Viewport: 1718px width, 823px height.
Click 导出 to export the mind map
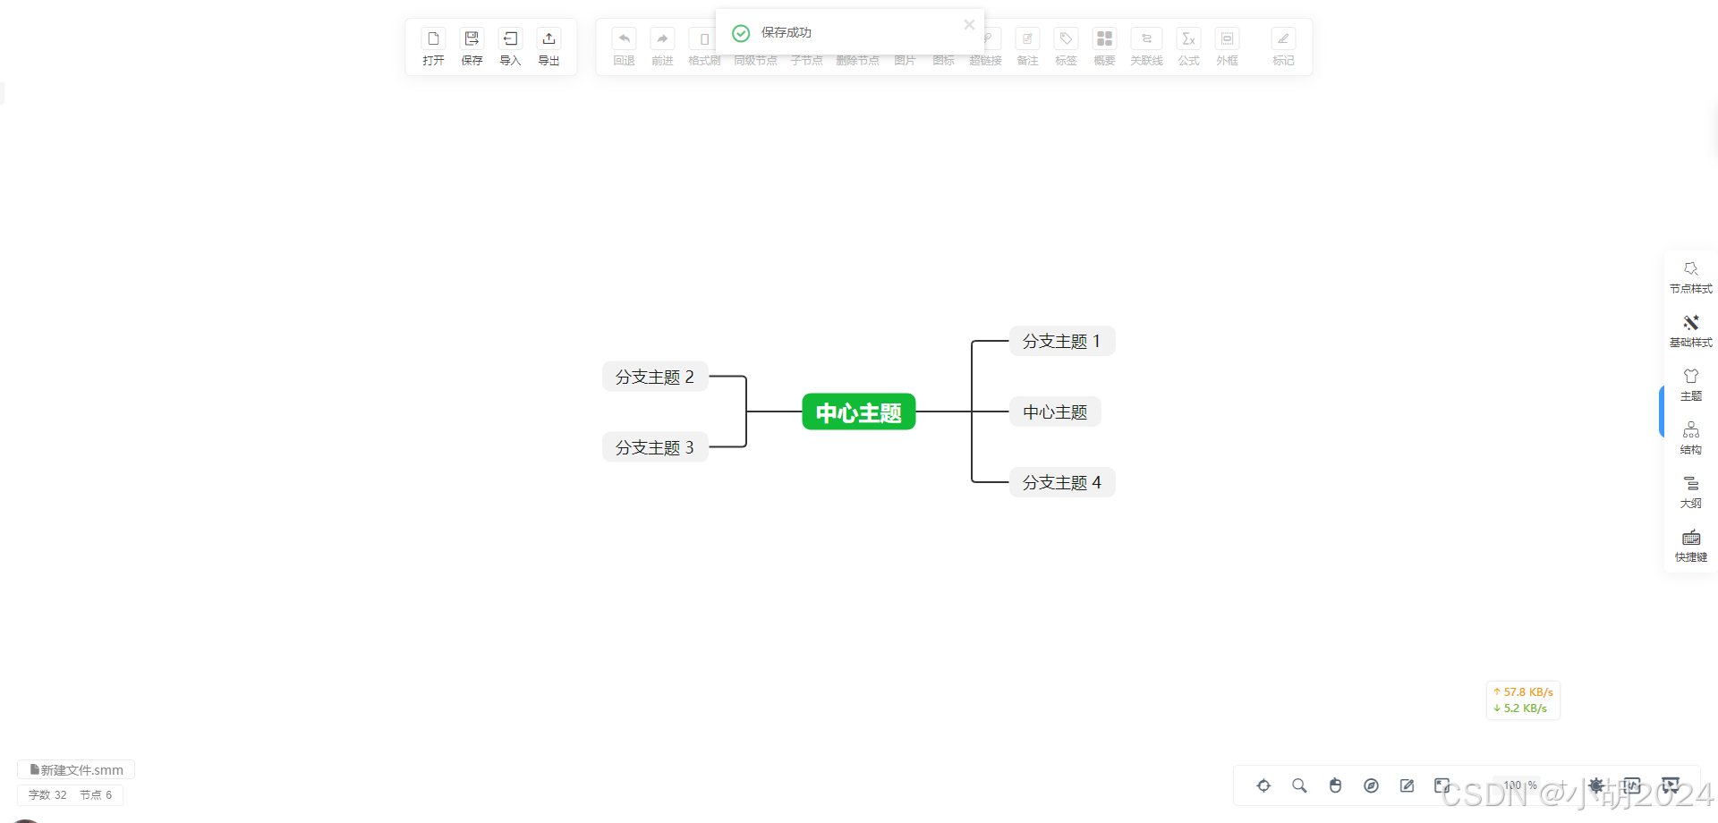[549, 47]
